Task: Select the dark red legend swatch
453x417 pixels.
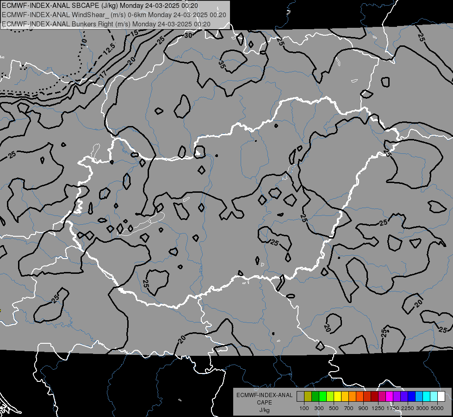Action: coord(375,396)
